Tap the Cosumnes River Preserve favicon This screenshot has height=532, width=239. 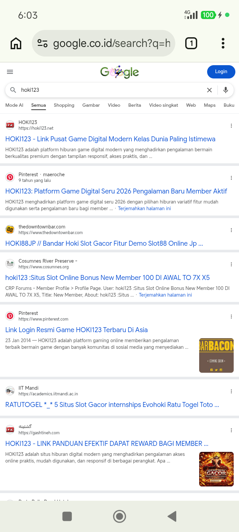[x=10, y=264]
